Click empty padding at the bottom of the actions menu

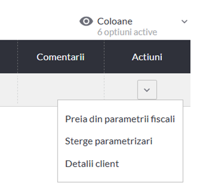point(120,176)
